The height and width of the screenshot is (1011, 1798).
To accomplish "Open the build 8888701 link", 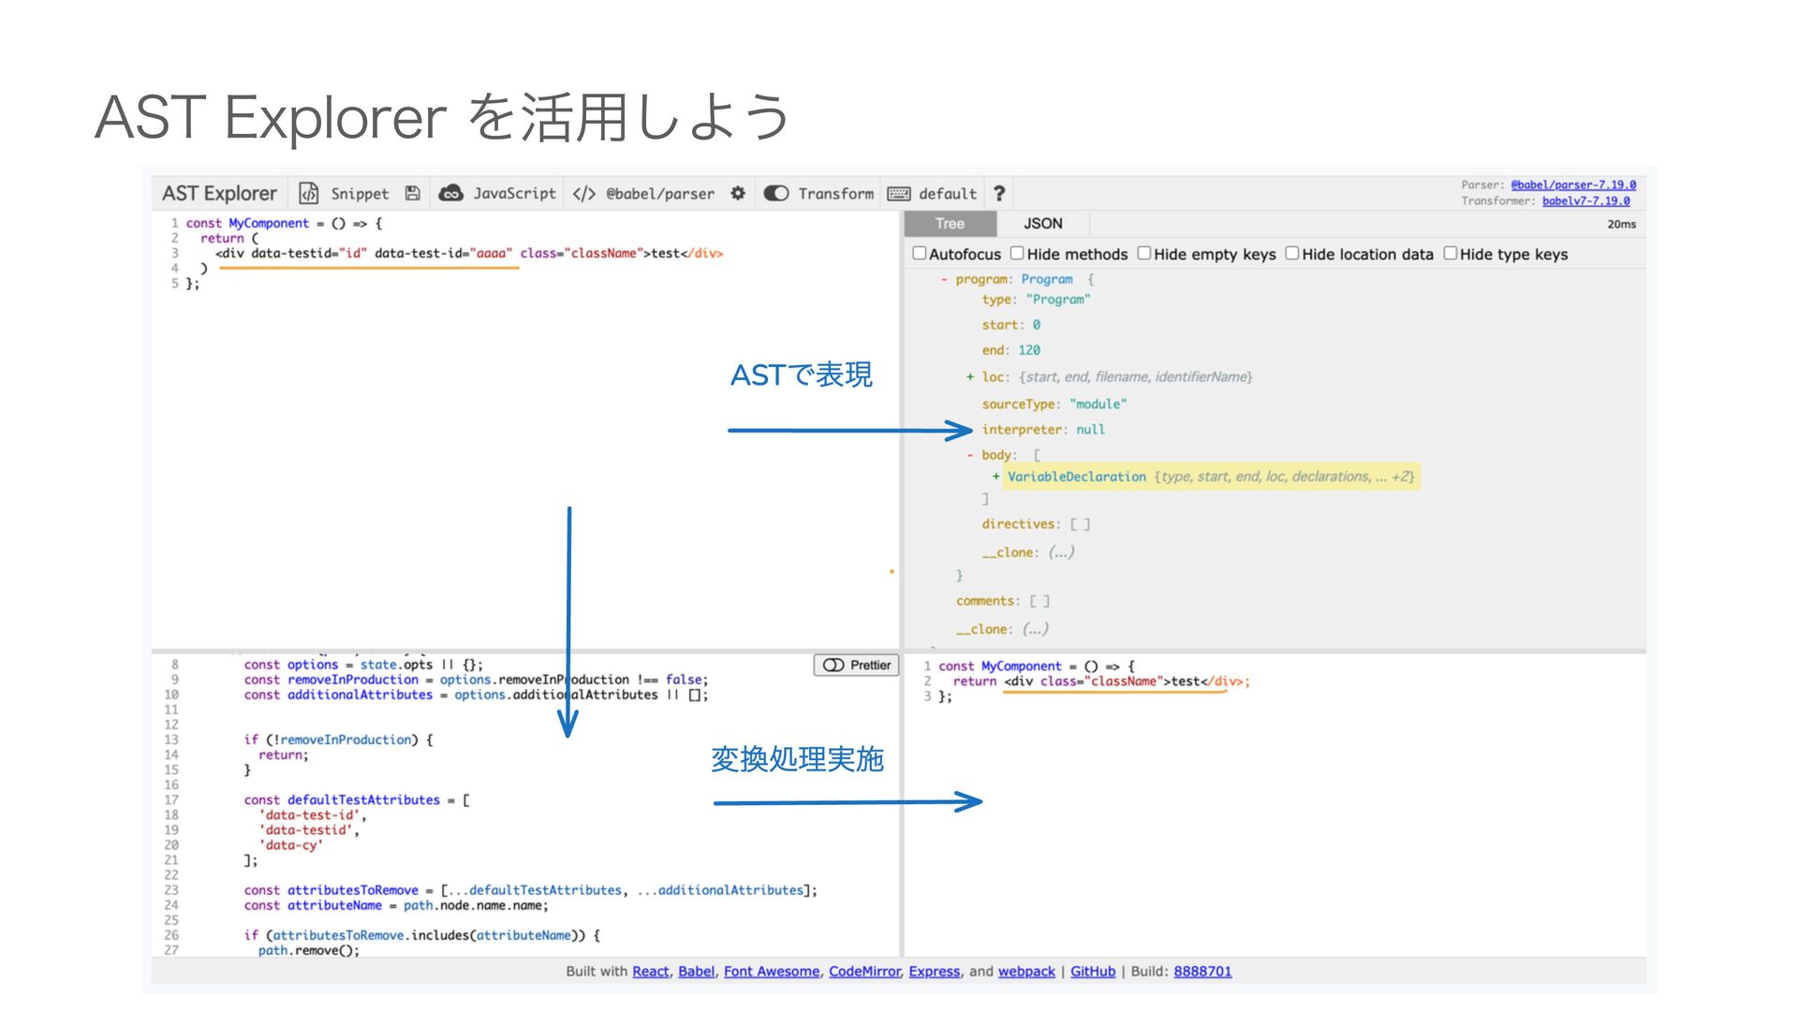I will click(1202, 972).
